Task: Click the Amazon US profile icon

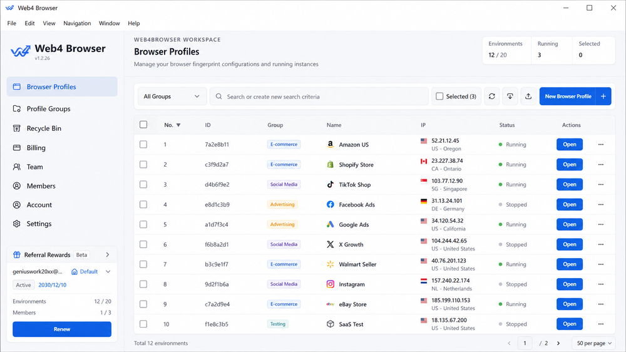Action: 330,144
